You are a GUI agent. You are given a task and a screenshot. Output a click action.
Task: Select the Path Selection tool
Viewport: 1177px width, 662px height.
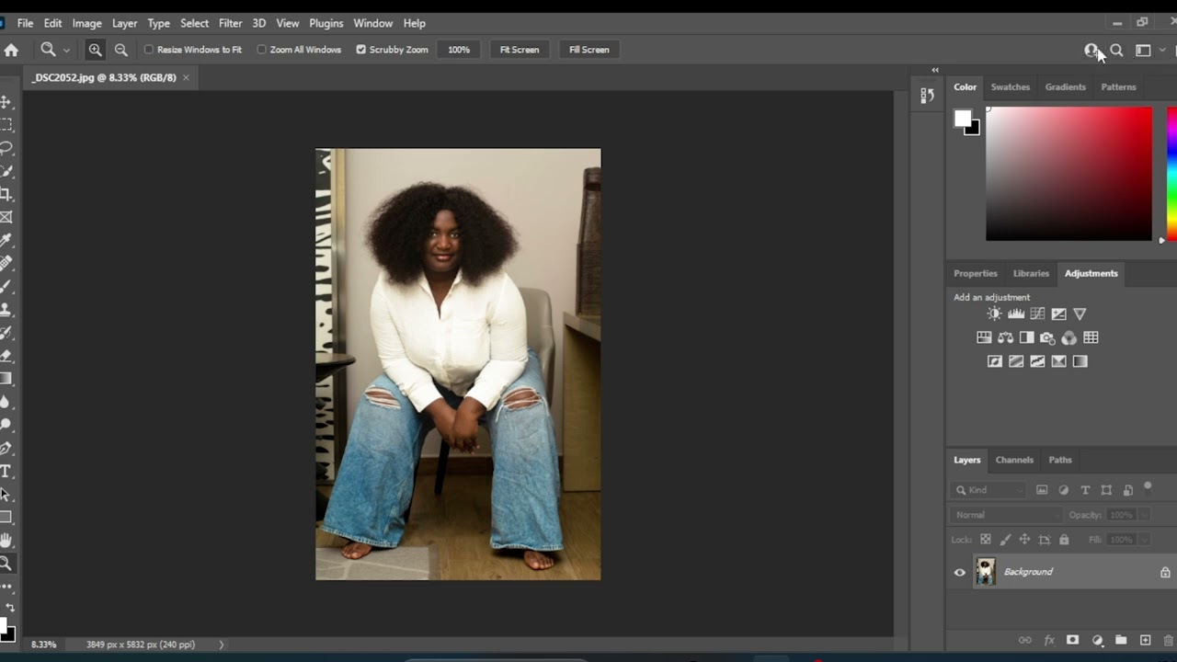pos(6,494)
